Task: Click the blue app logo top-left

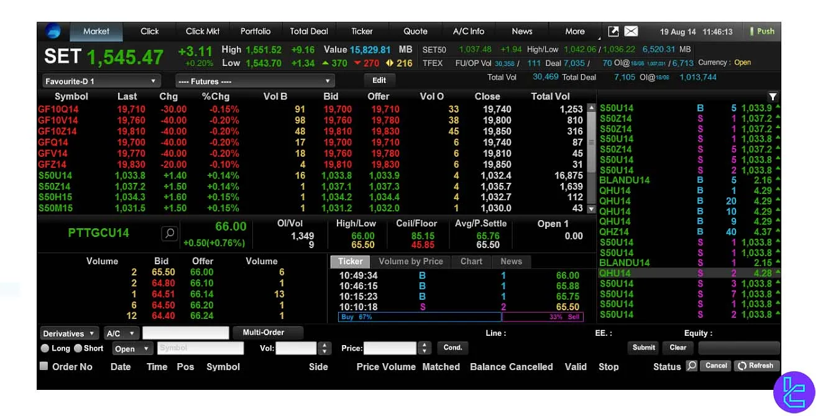Action: pyautogui.click(x=53, y=30)
